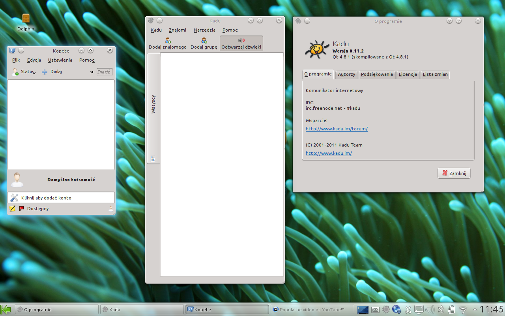Screen dimensions: 505x316
Task: Open the Plik menu in Kopete
Action: [x=16, y=60]
